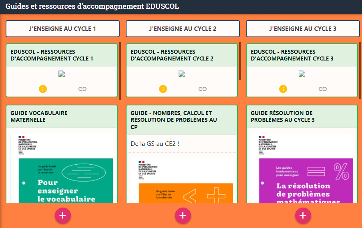Screen dimensions: 362x228
Task: Click broken image in Cycle 2 resources card
Action: point(182,74)
